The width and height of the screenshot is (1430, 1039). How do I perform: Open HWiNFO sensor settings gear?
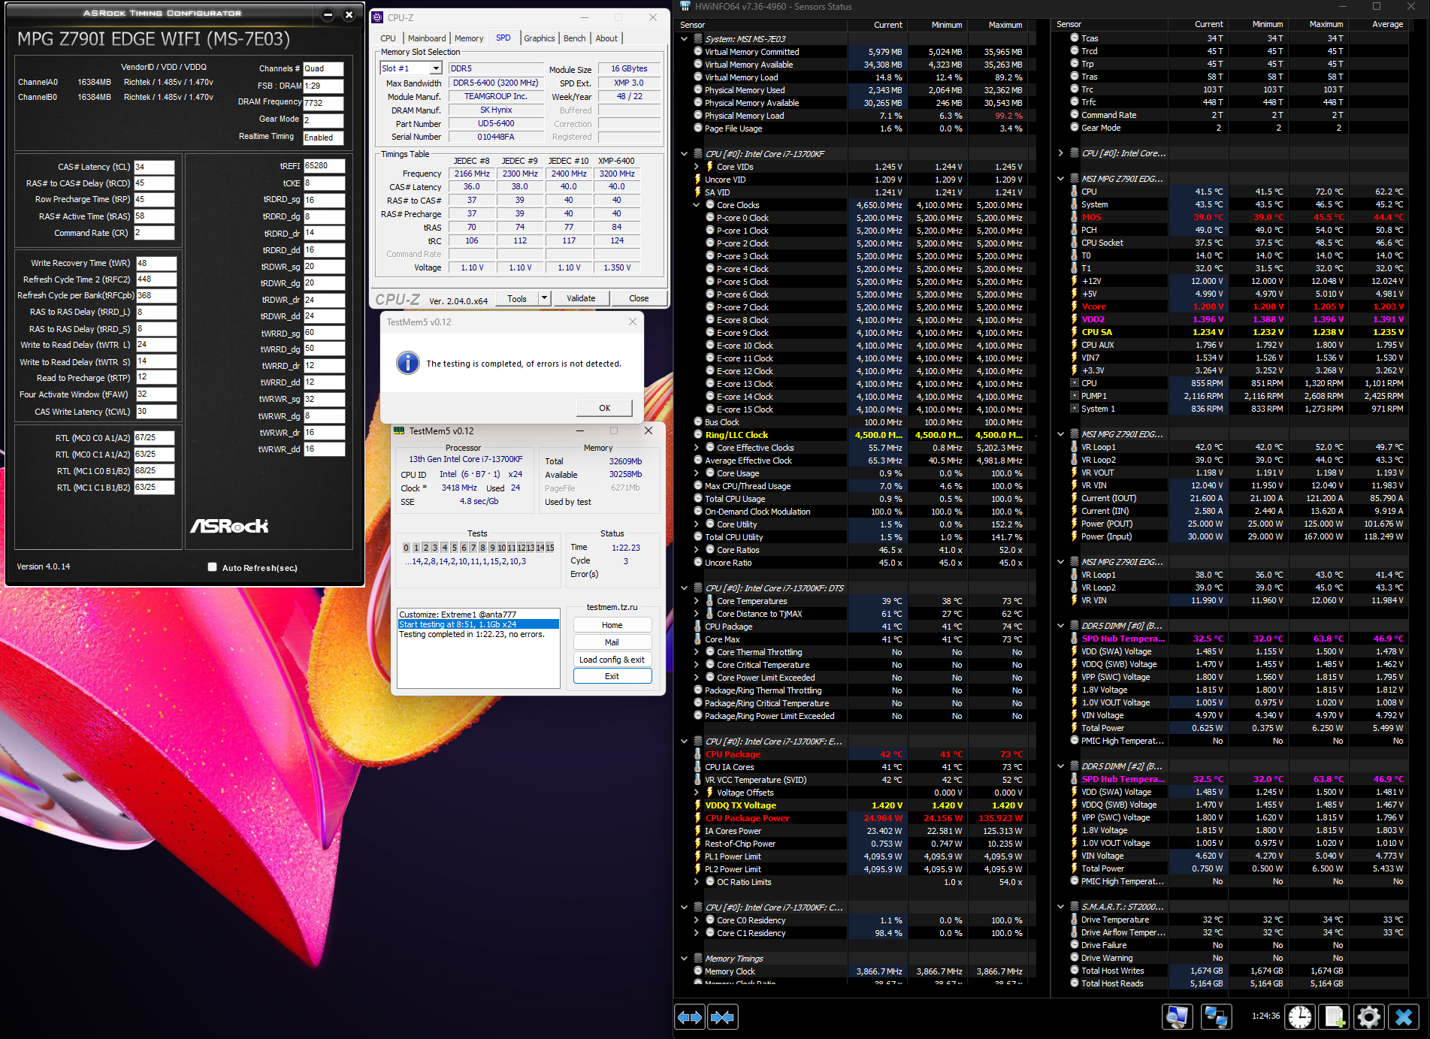[1369, 1017]
